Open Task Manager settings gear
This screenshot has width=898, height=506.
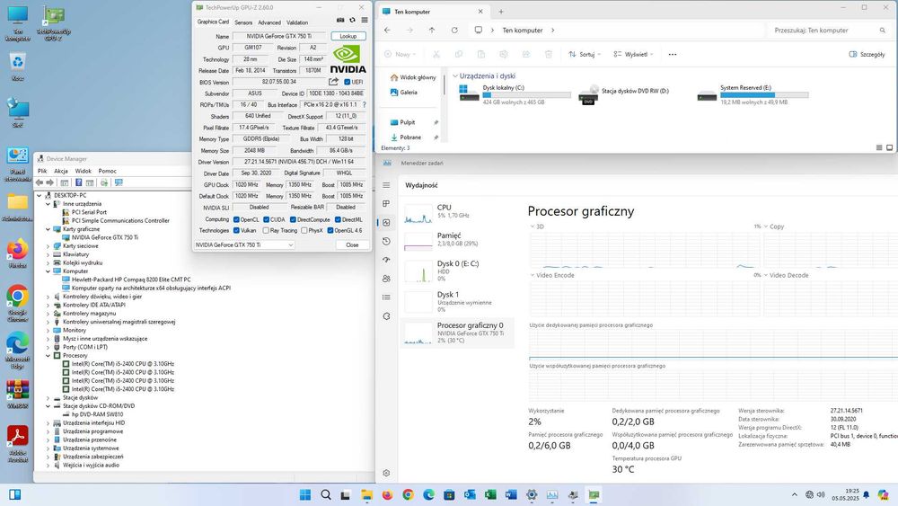(x=386, y=474)
